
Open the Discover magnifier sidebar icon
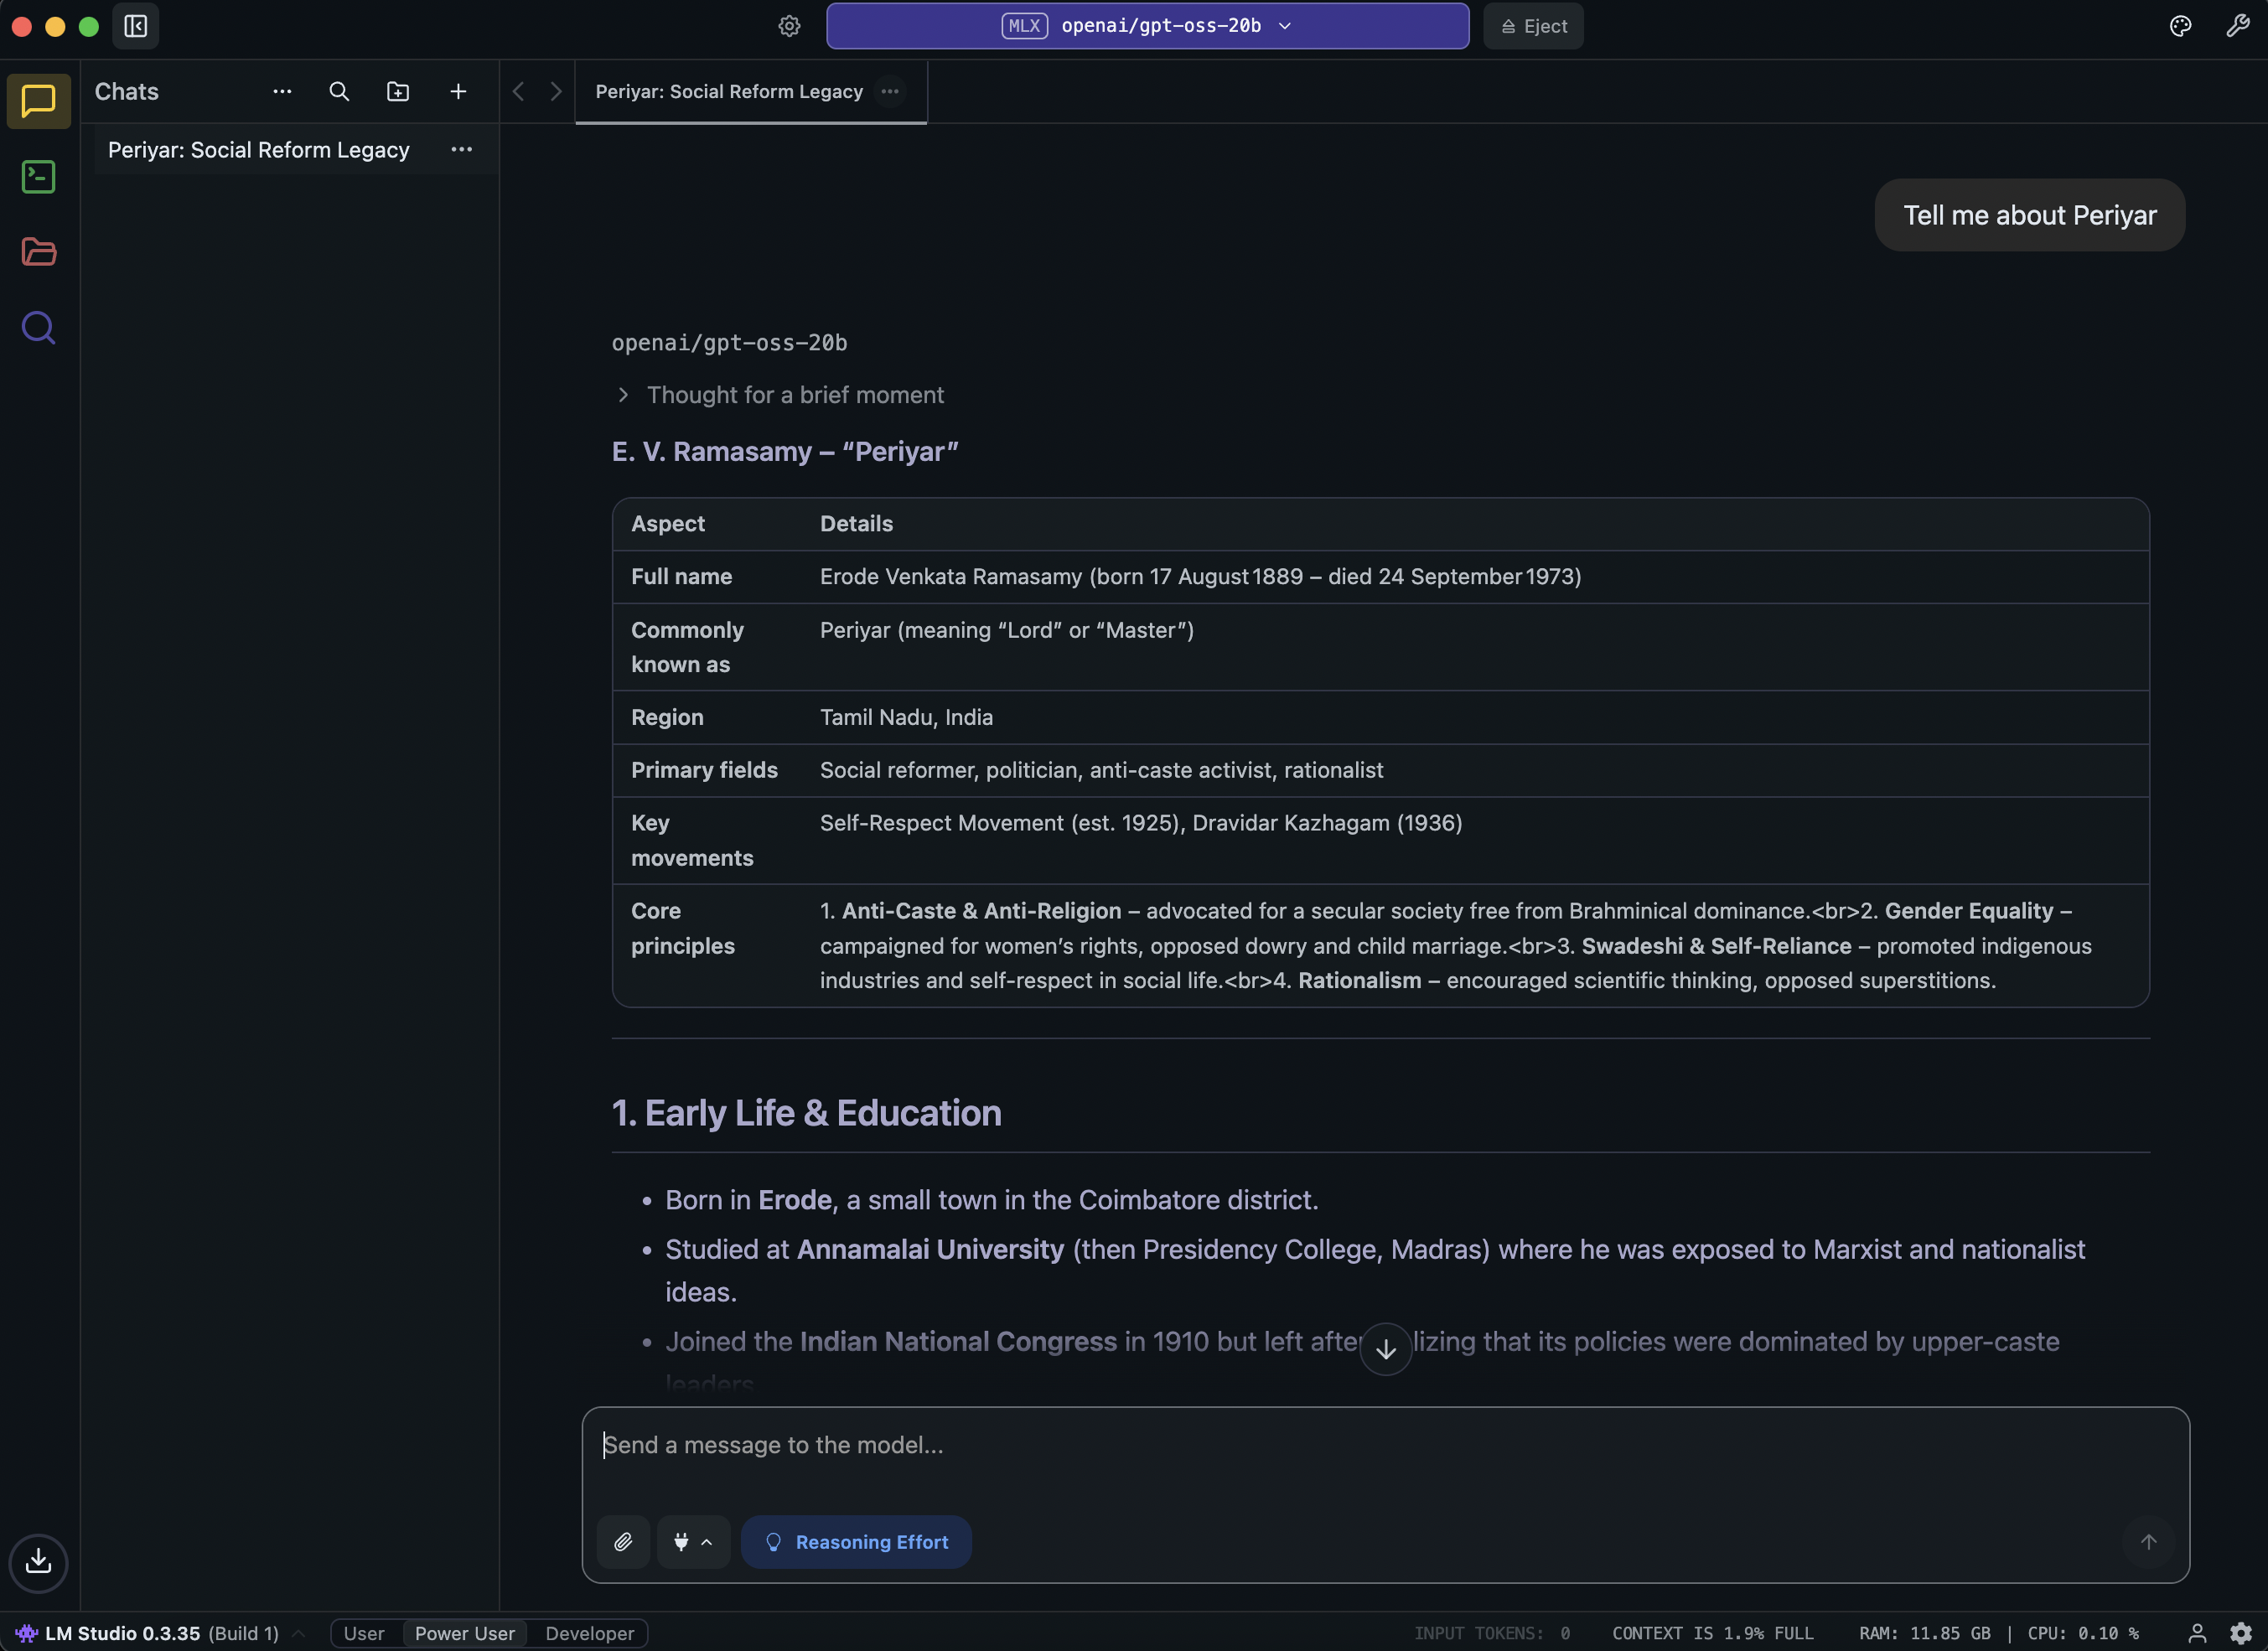tap(38, 327)
